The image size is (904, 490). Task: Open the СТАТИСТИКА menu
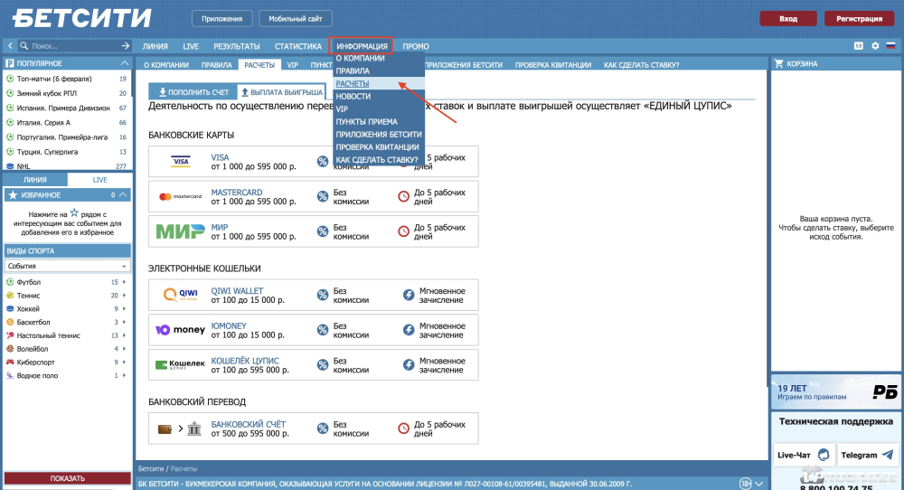coord(298,46)
